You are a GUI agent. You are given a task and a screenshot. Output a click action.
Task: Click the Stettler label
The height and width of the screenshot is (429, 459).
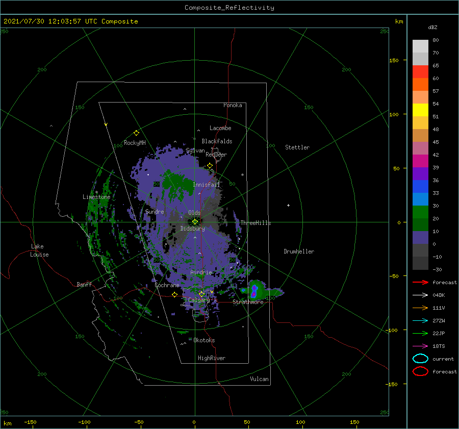click(297, 147)
